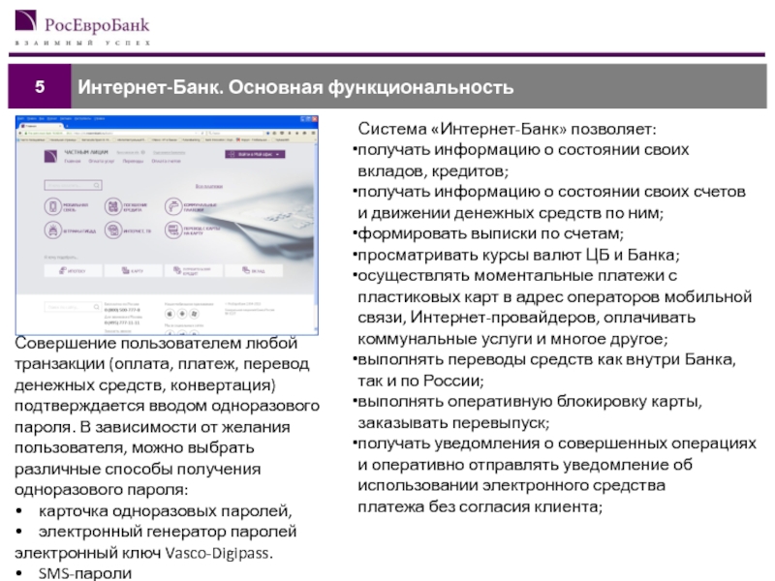Open the Оплата услуг navigation item

102,161
